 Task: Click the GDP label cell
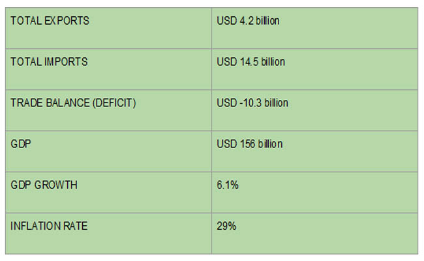pyautogui.click(x=108, y=151)
